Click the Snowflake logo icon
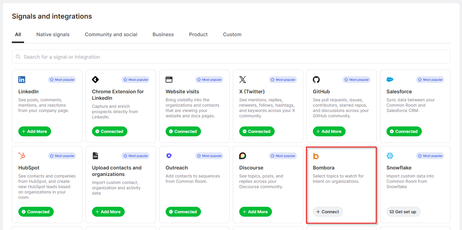462x230 pixels. pyautogui.click(x=390, y=156)
